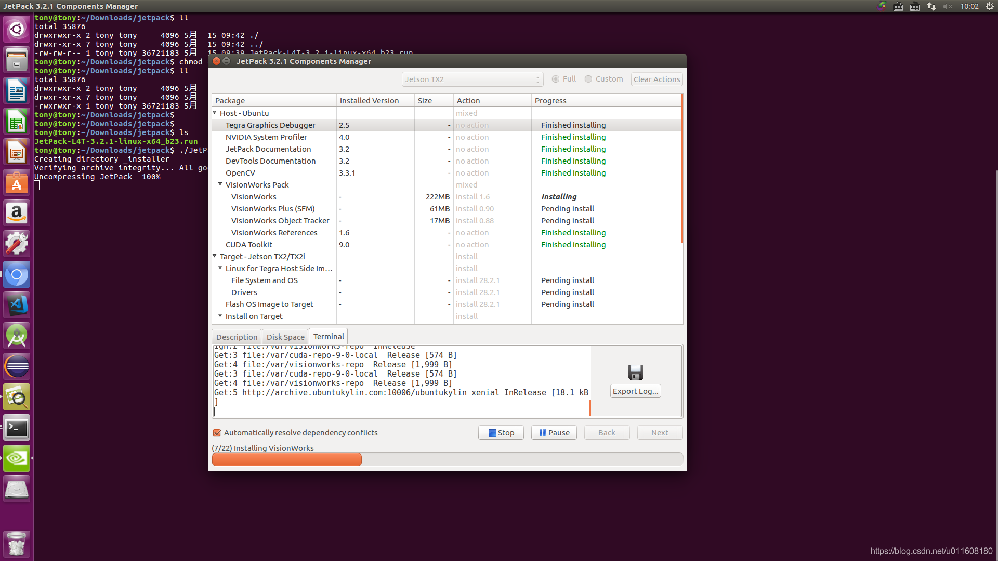Image resolution: width=998 pixels, height=561 pixels.
Task: Sort by the Progress column header
Action: (607, 100)
